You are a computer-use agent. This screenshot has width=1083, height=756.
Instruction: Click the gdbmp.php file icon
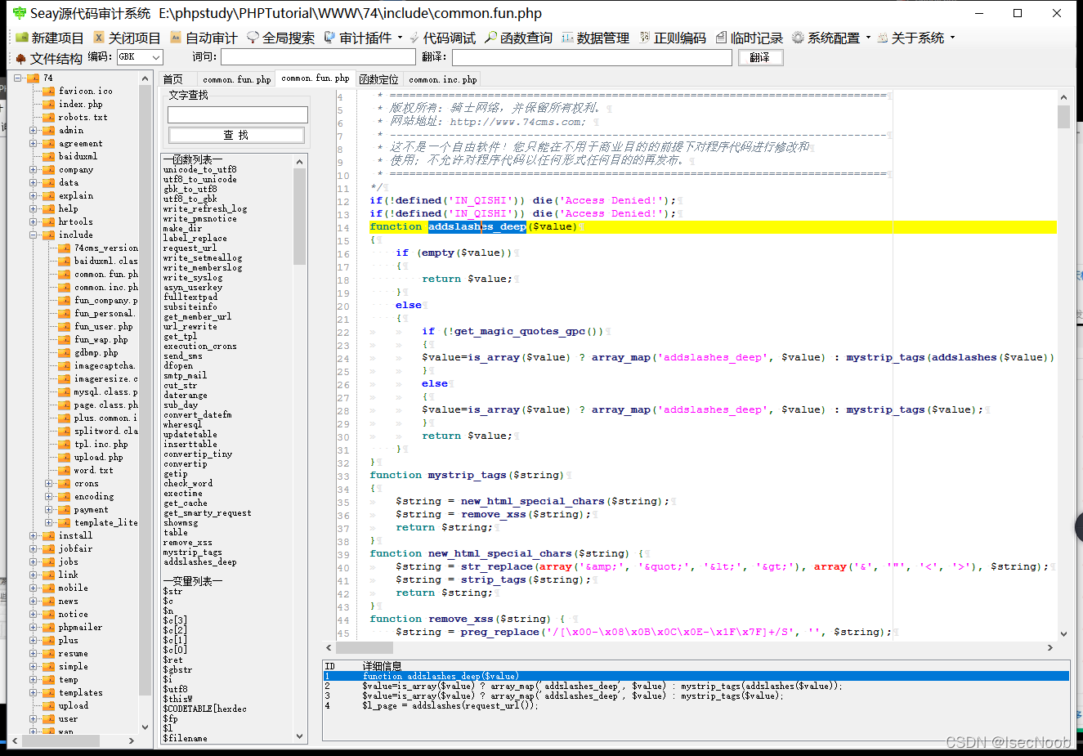(65, 353)
